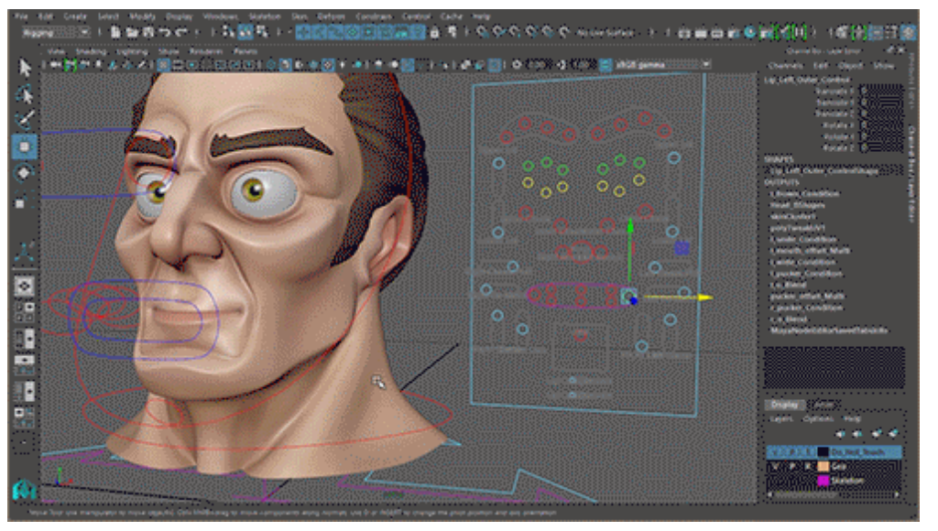Toggle visibility V of Do_Not_Touch layer
Viewport: 938px width, 531px height.
[775, 452]
